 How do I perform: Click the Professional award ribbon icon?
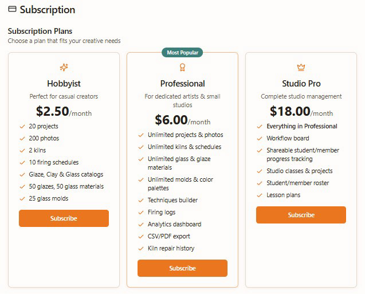[x=182, y=68]
